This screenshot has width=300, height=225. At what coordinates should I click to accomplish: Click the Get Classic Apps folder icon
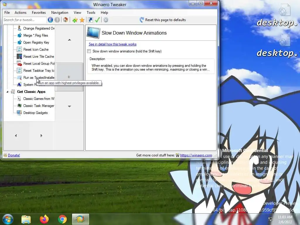click(13, 92)
